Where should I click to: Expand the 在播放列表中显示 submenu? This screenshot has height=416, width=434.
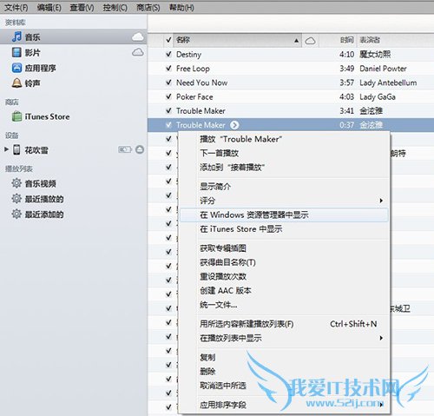tap(381, 338)
